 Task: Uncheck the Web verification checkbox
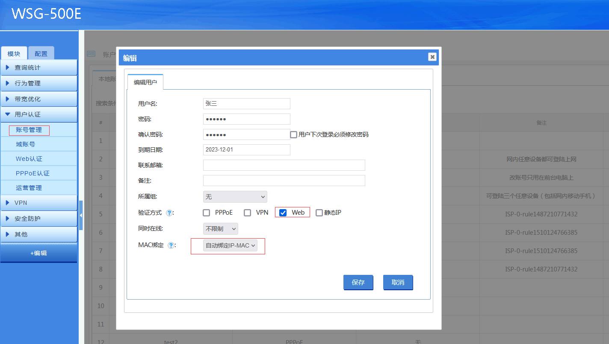click(283, 213)
